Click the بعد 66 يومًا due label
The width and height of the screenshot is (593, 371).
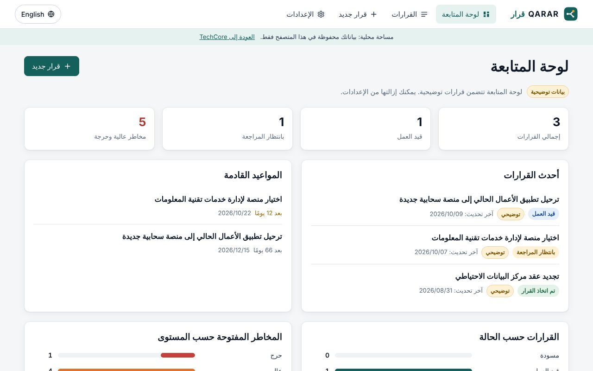[268, 250]
